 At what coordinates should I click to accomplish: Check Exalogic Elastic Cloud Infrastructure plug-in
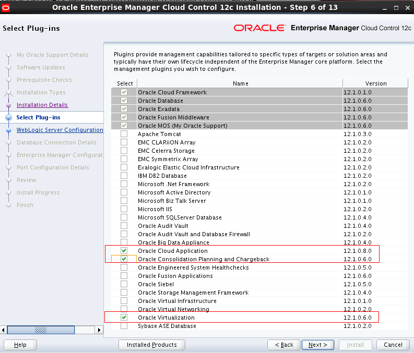point(124,167)
